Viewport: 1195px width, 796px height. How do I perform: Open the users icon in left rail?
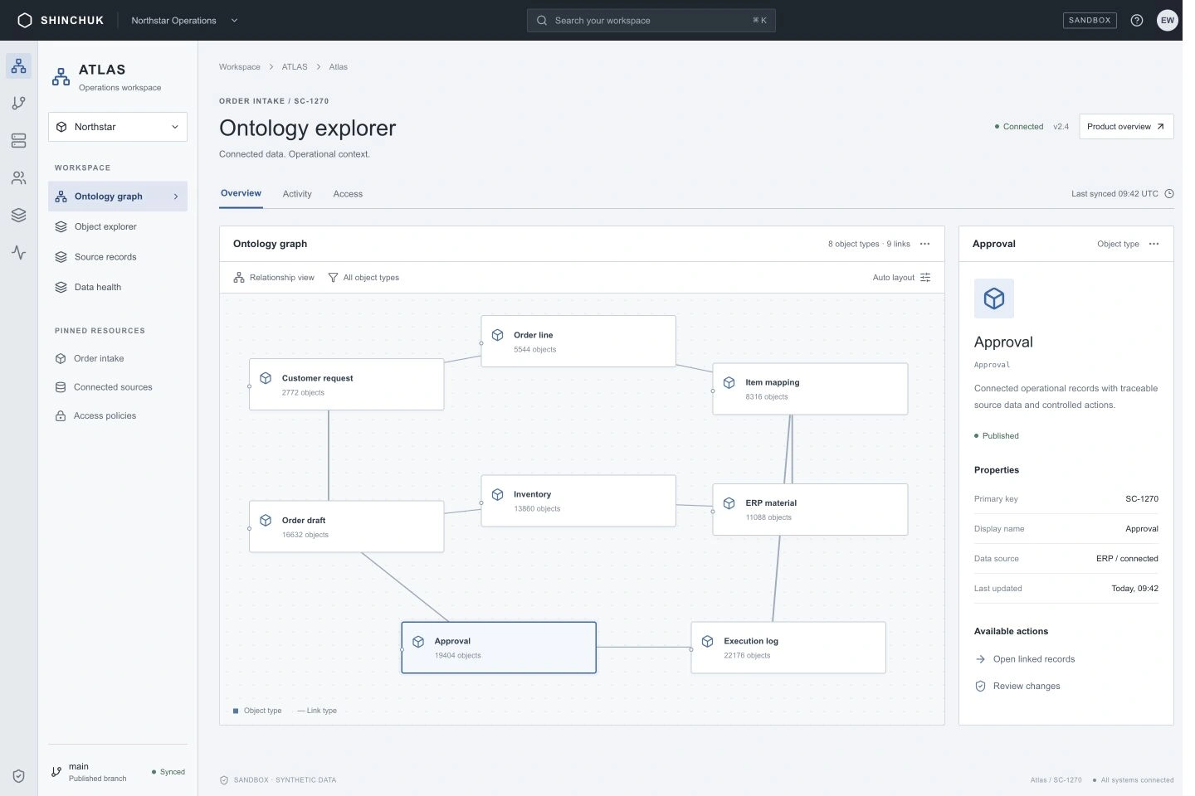18,177
